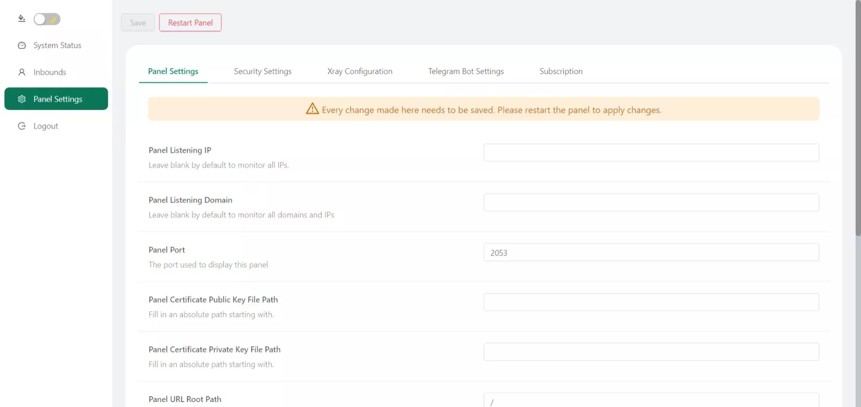Focus the Panel Listening Domain field

pos(652,203)
